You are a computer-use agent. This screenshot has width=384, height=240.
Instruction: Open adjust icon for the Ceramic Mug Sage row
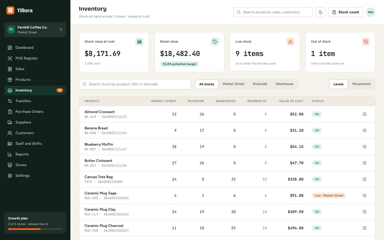click(365, 195)
